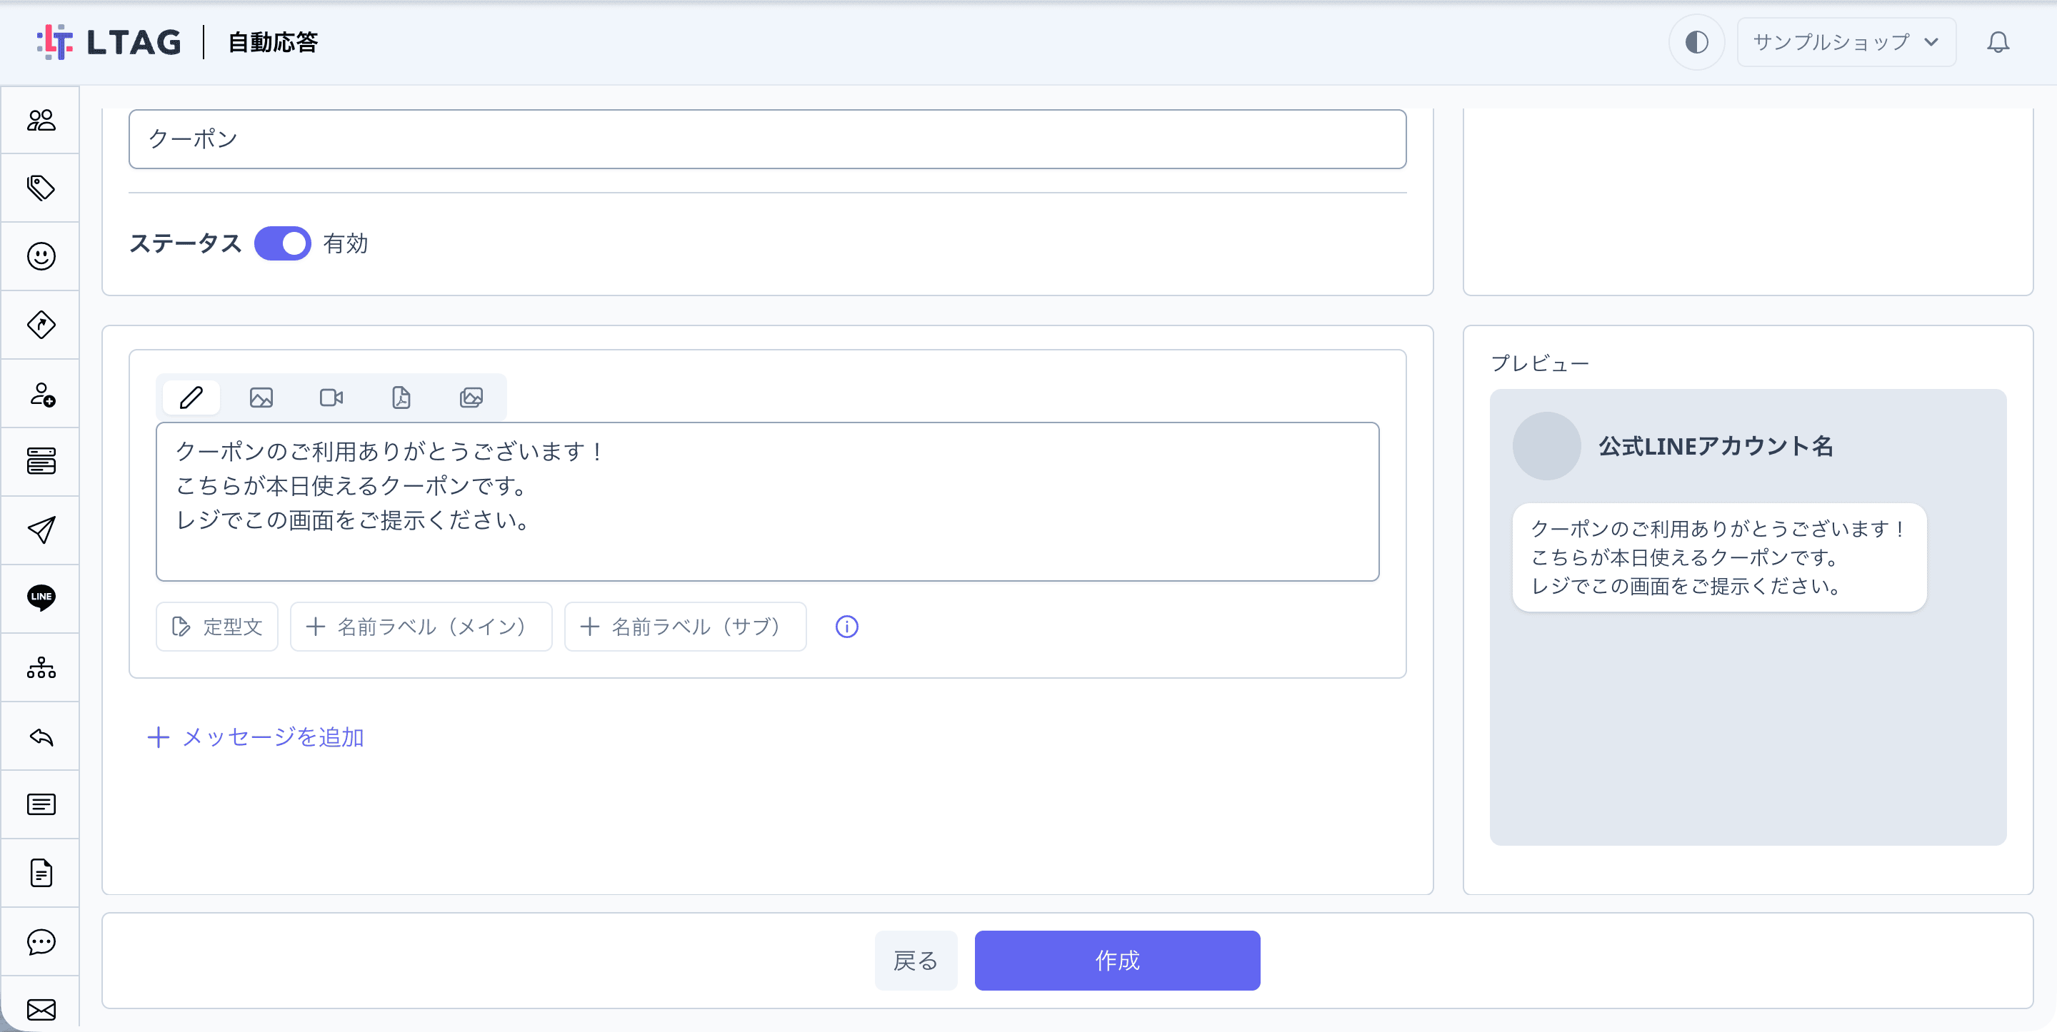The width and height of the screenshot is (2057, 1032).
Task: Toggle the ステータス switch off
Action: tap(283, 243)
